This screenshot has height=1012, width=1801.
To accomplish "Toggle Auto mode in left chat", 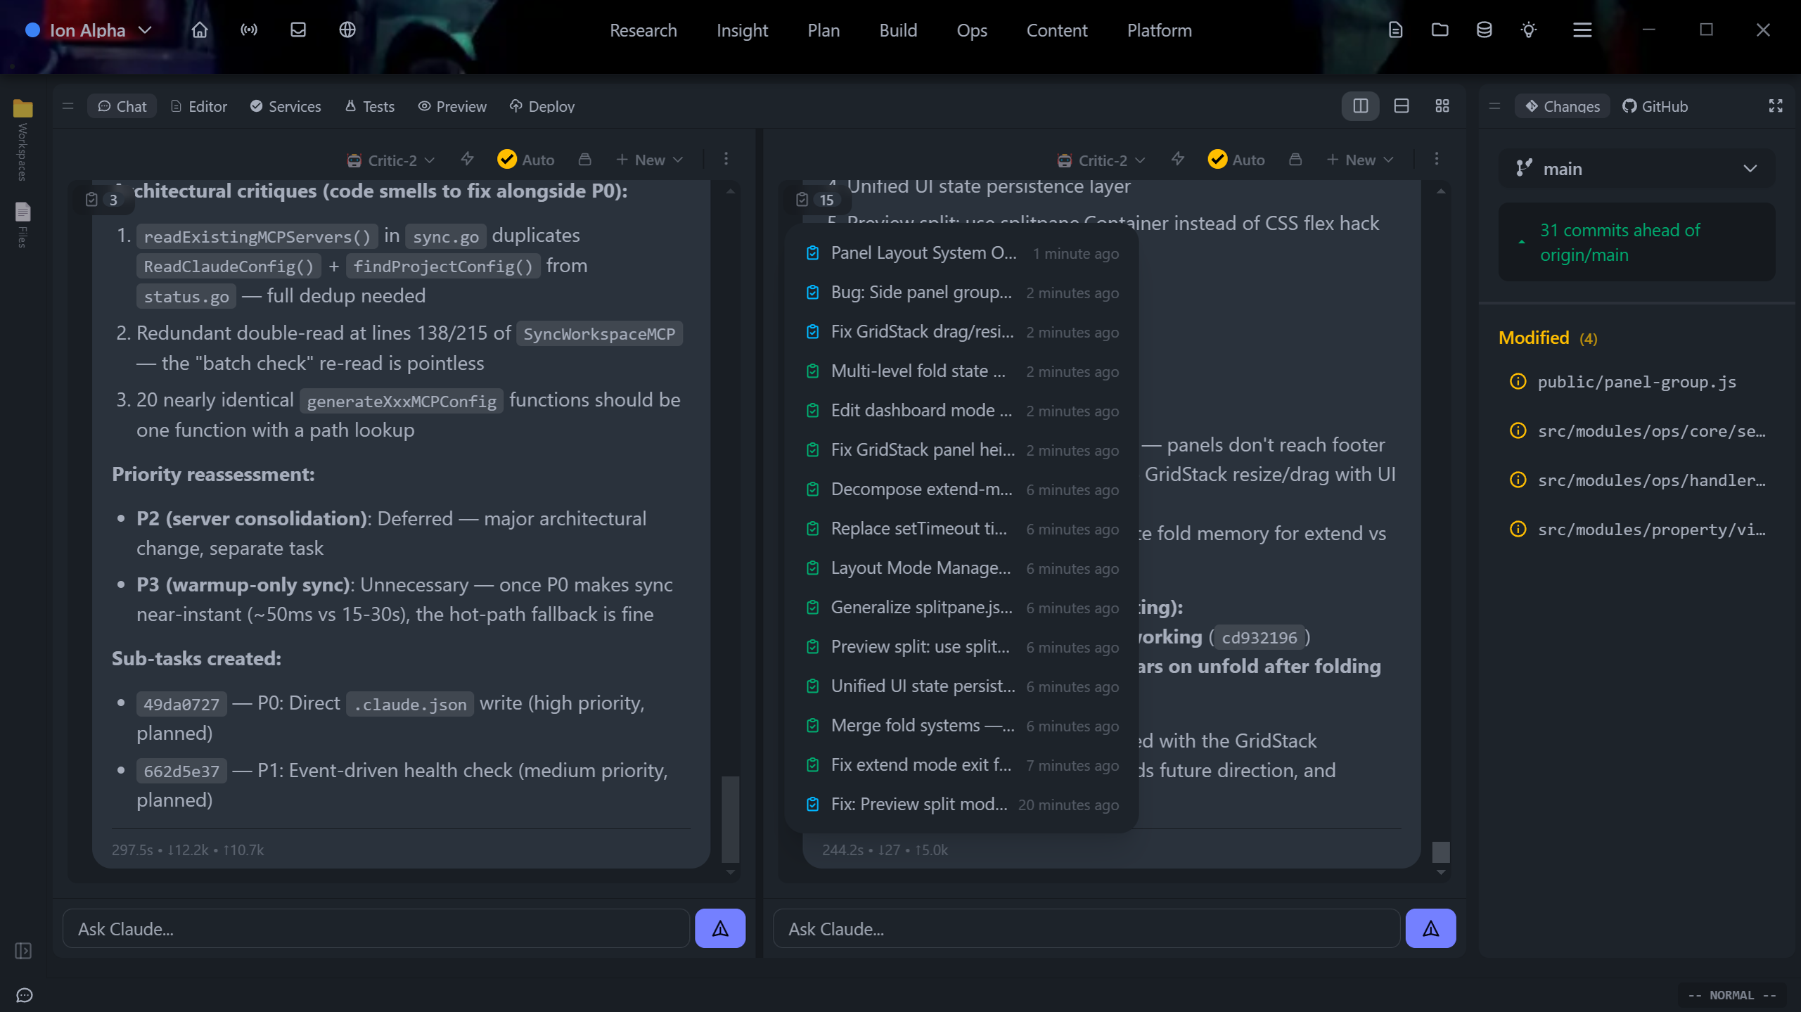I will click(526, 160).
